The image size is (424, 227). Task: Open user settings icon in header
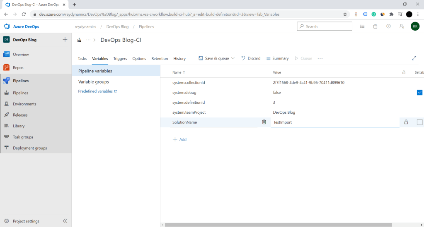pyautogui.click(x=402, y=26)
